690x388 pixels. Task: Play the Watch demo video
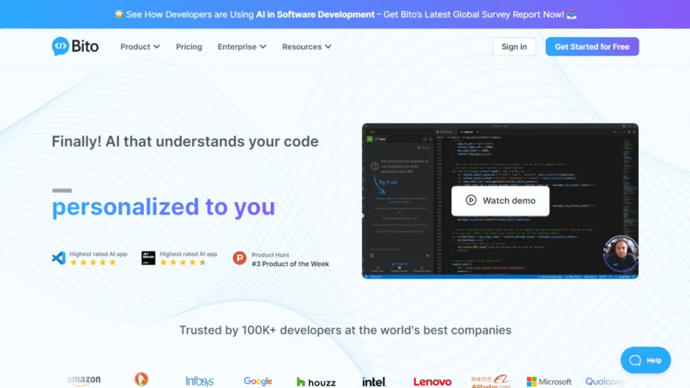501,200
